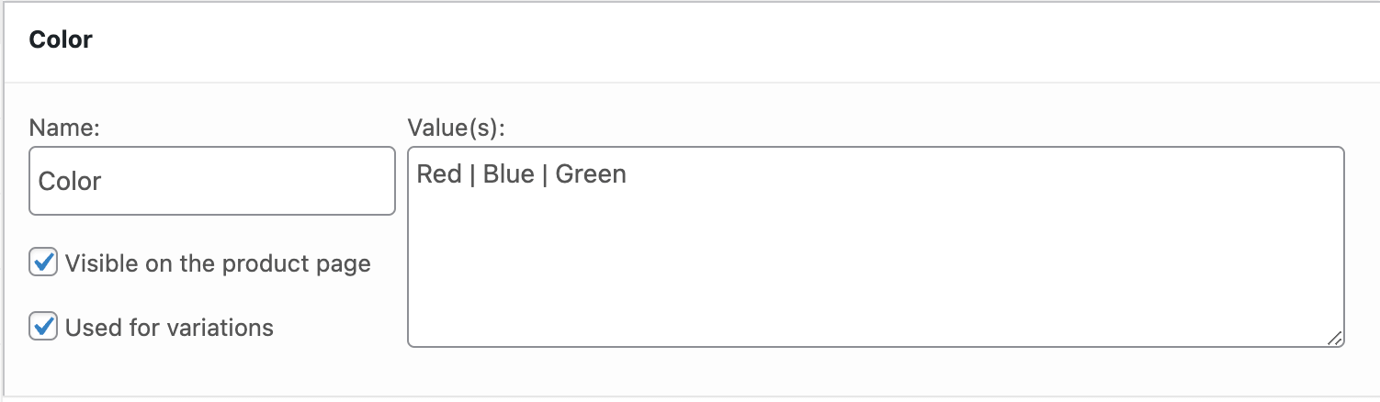Click pipe separator between Blue and Green
The image size is (1380, 402).
[x=545, y=174]
